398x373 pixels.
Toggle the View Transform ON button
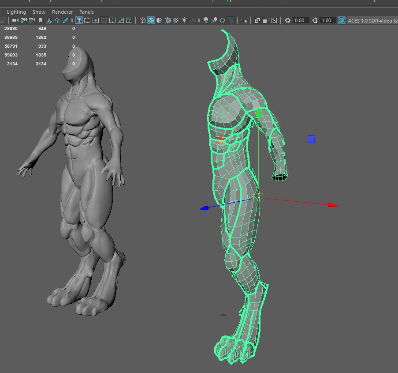(342, 20)
